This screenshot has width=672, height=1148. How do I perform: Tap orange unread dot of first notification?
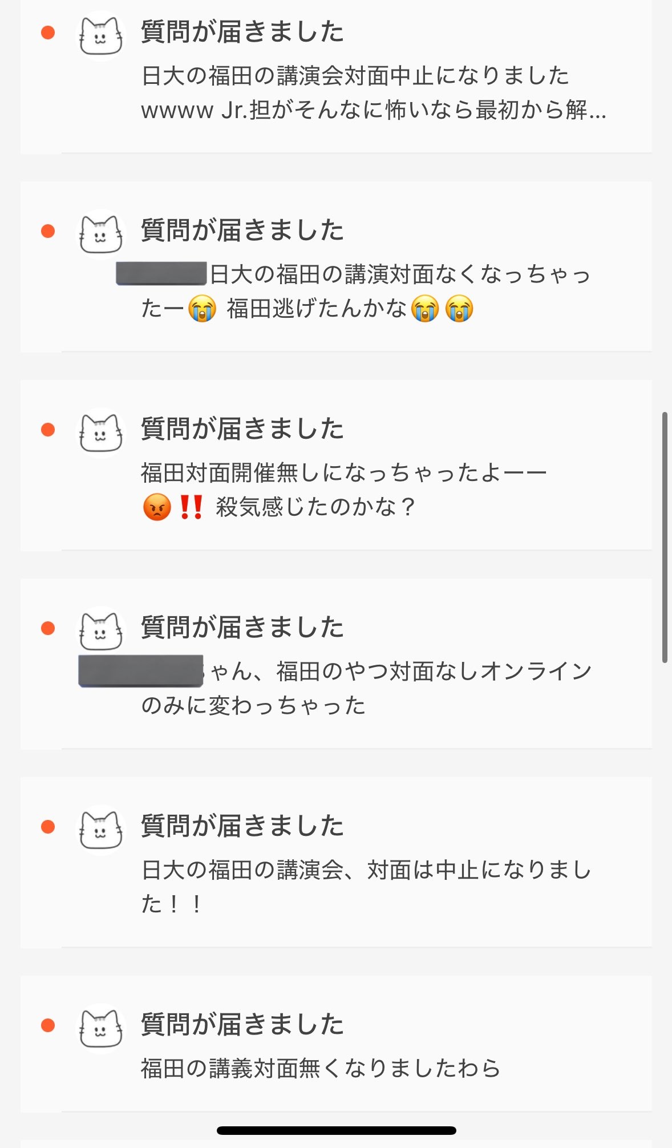pyautogui.click(x=48, y=33)
